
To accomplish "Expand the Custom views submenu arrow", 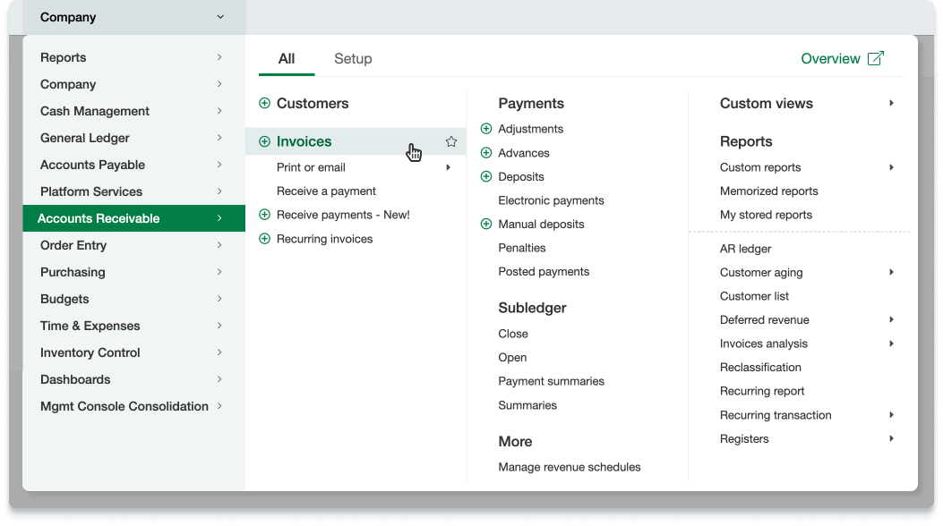I will pos(891,104).
